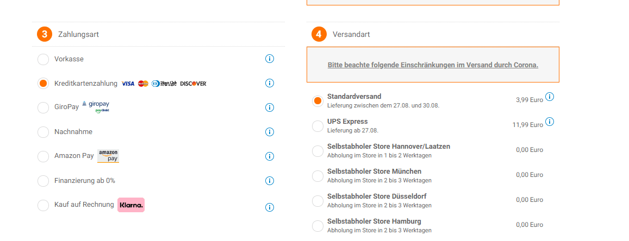Image resolution: width=629 pixels, height=241 pixels.
Task: Select Selbstabholer Store München pickup
Action: tap(317, 176)
